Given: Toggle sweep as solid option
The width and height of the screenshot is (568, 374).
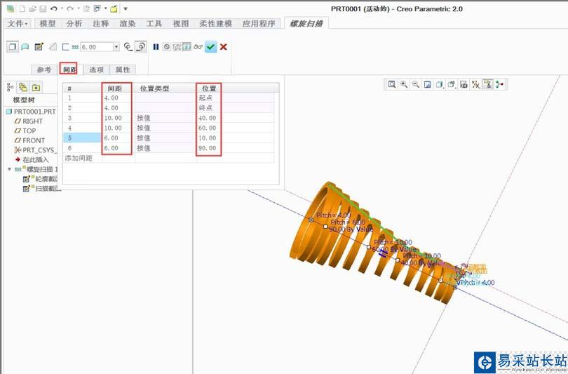Looking at the screenshot, I should 13,47.
